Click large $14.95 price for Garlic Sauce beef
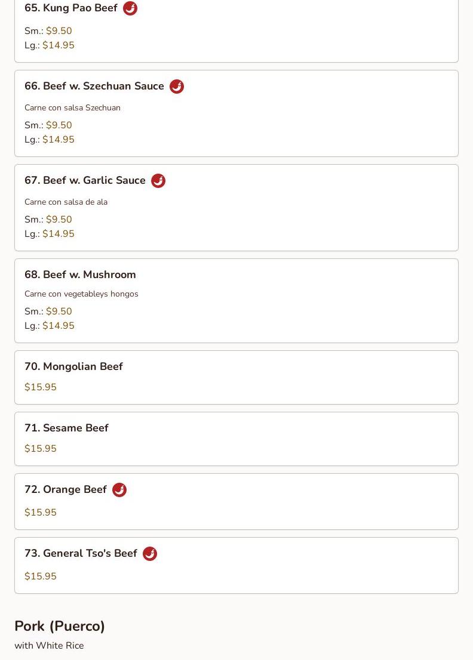The width and height of the screenshot is (473, 660). 59,234
